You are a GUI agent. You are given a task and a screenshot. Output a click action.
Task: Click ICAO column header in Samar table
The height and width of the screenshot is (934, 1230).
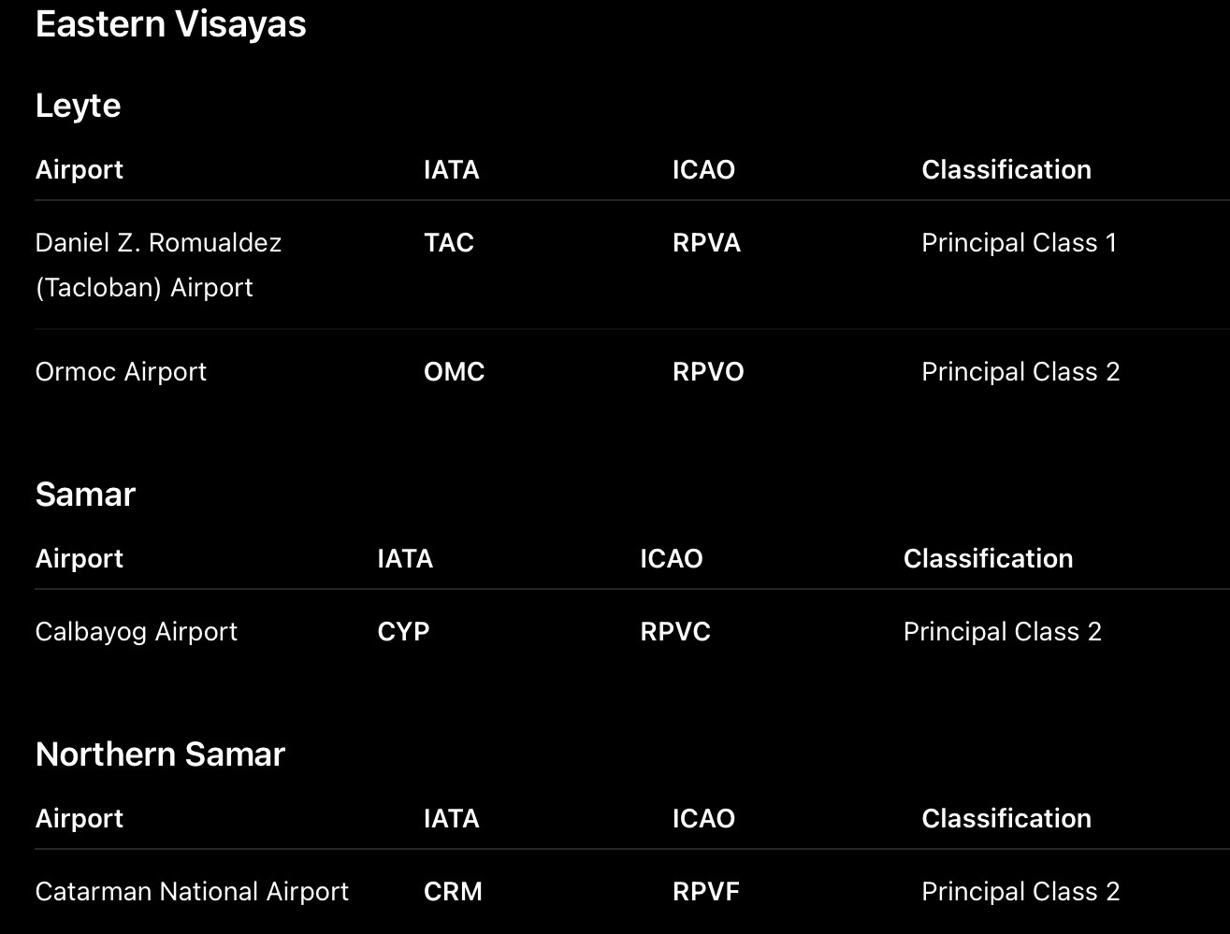point(671,559)
